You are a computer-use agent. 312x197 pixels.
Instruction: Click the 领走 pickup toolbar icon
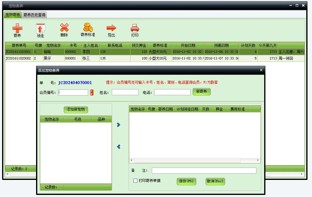point(40,29)
